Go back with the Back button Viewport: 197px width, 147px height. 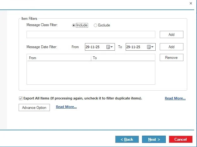(127, 139)
